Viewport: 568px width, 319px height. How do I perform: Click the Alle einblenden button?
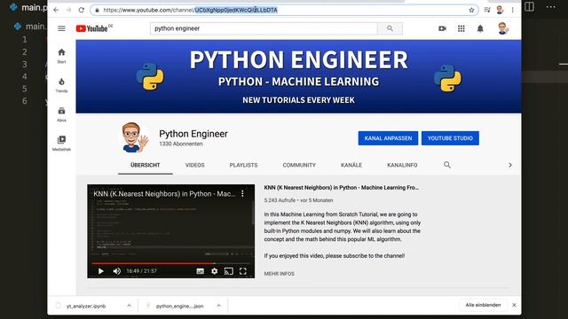tap(483, 305)
